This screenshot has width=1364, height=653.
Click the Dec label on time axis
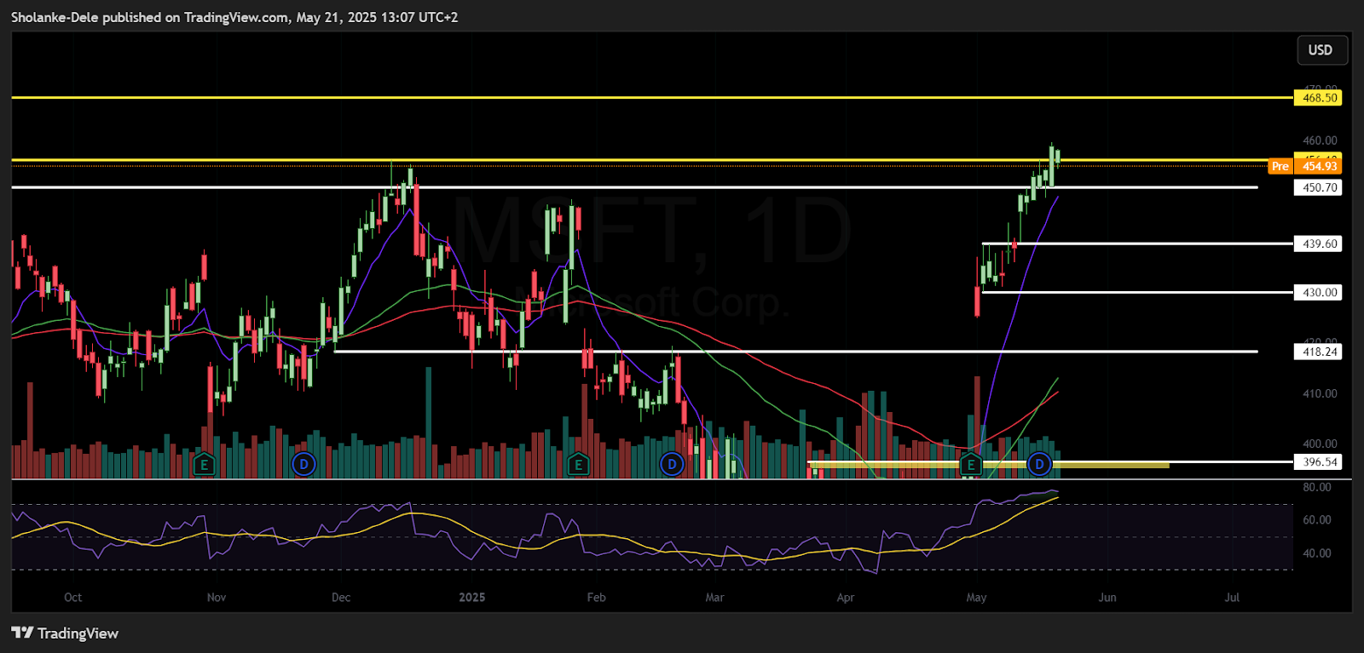tap(341, 597)
